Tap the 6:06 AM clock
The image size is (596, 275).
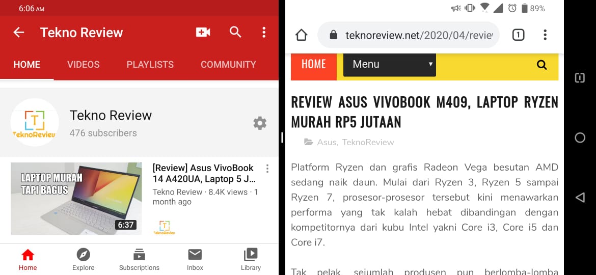(32, 8)
